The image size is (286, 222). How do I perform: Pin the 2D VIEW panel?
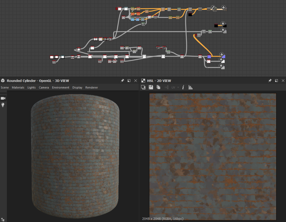270,81
